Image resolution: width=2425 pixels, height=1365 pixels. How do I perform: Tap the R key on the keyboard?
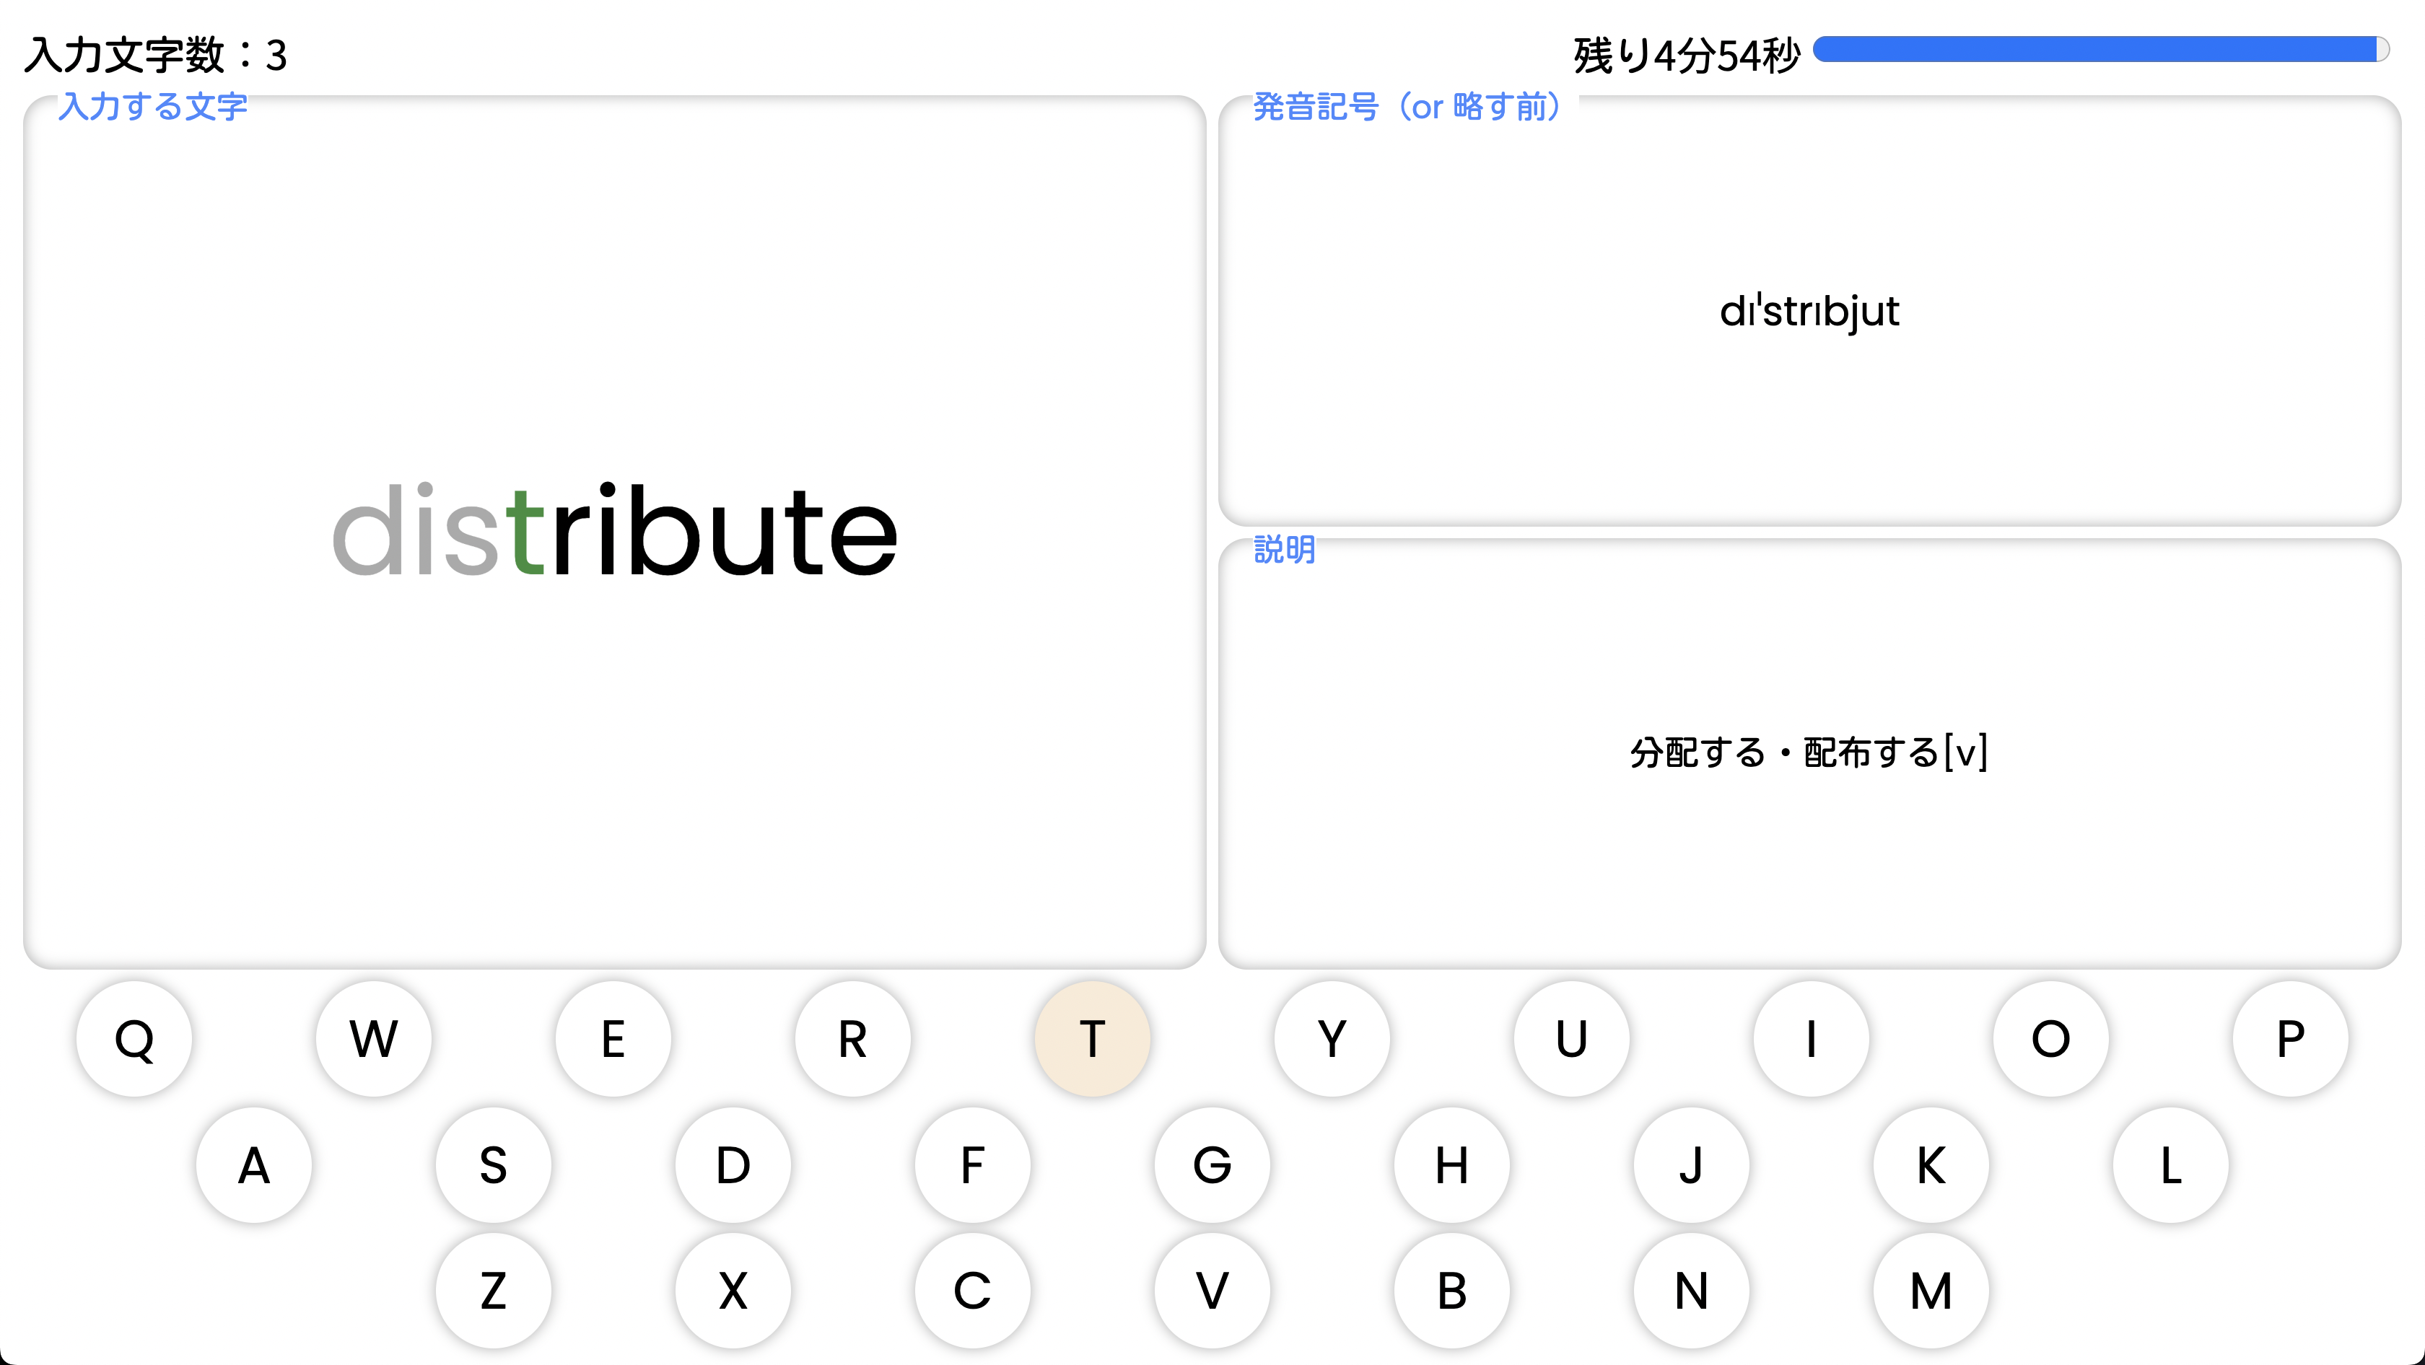(x=853, y=1039)
